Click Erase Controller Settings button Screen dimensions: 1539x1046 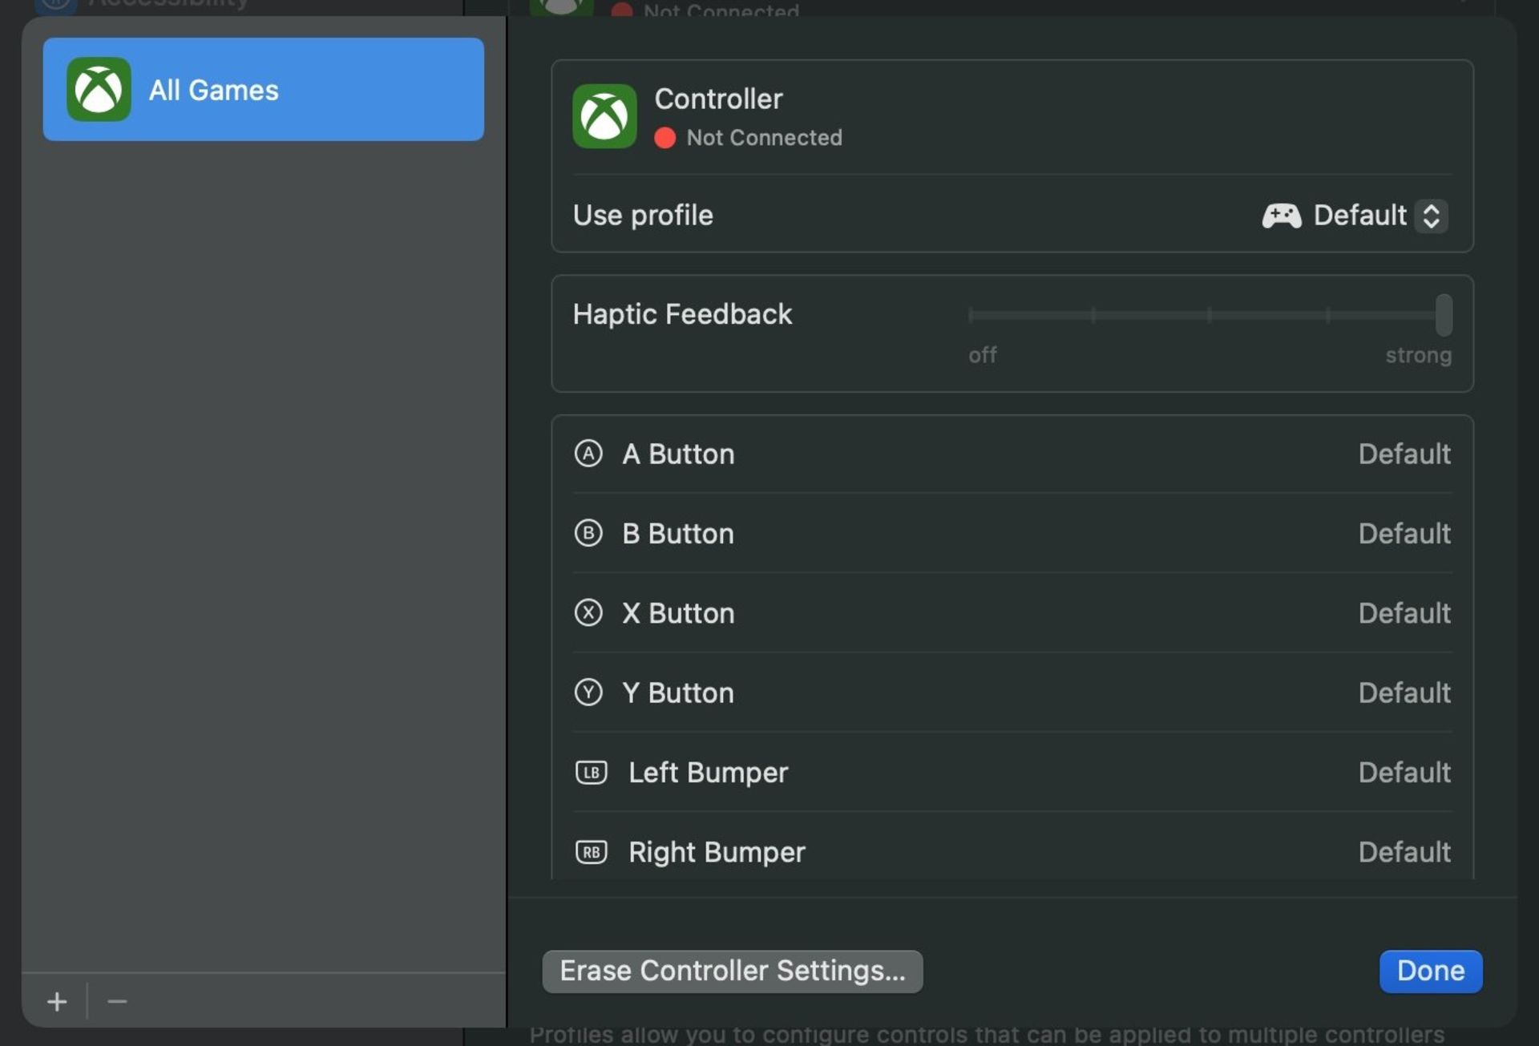[731, 970]
